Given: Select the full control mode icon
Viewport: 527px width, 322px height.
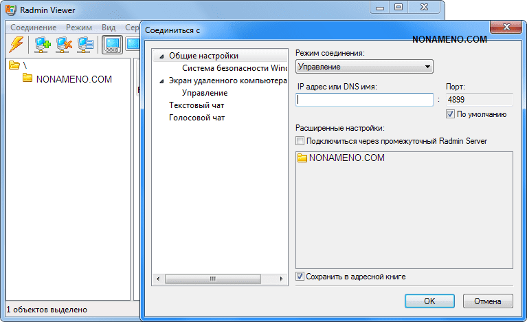Looking at the screenshot, I should (112, 45).
